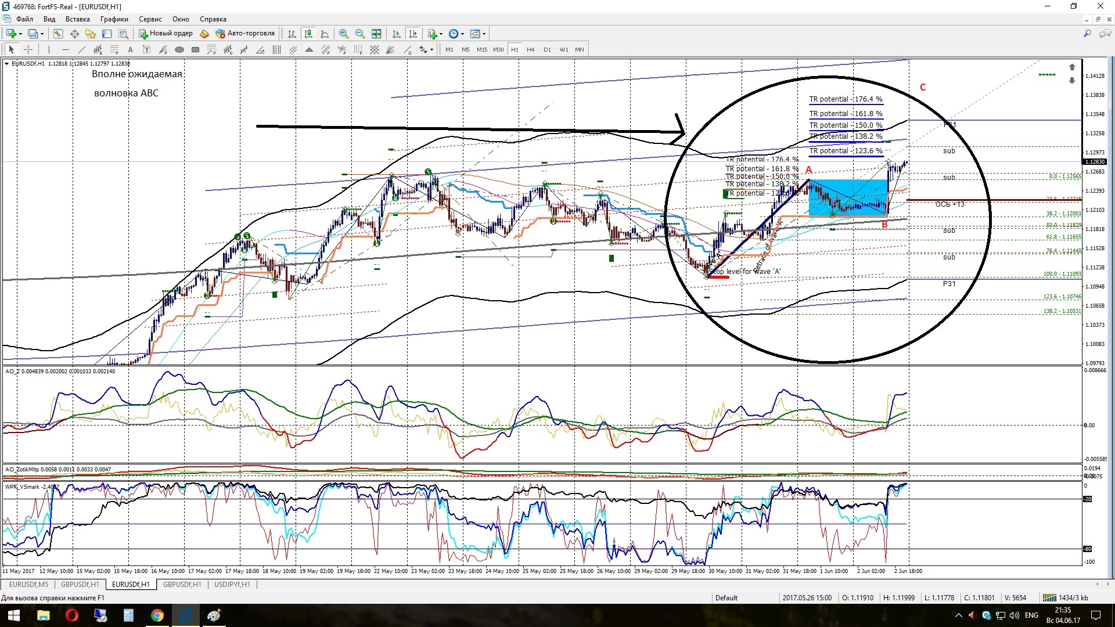Select the Text label tool
The image size is (1115, 627).
tap(147, 50)
